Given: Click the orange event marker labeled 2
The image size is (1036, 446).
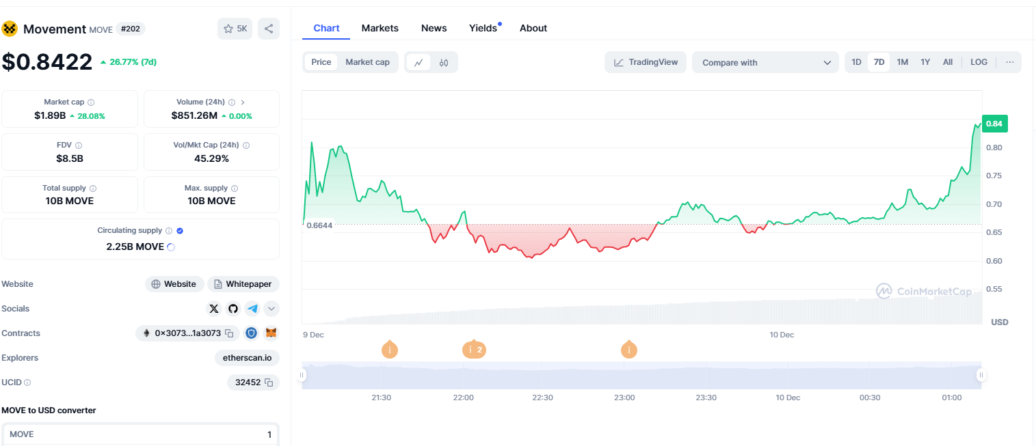Looking at the screenshot, I should [474, 350].
